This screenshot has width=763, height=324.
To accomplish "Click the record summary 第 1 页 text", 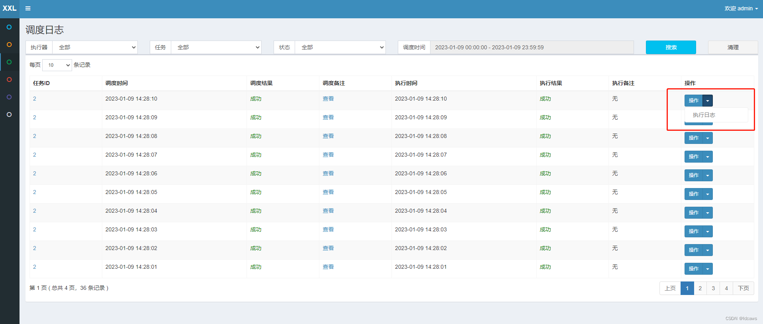I will point(69,288).
